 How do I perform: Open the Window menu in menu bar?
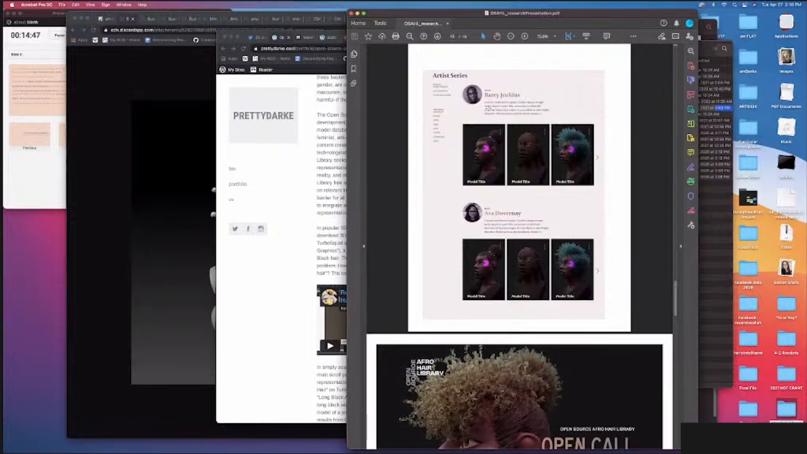click(124, 5)
